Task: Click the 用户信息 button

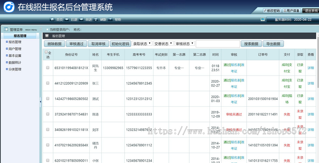Action: click(x=292, y=11)
